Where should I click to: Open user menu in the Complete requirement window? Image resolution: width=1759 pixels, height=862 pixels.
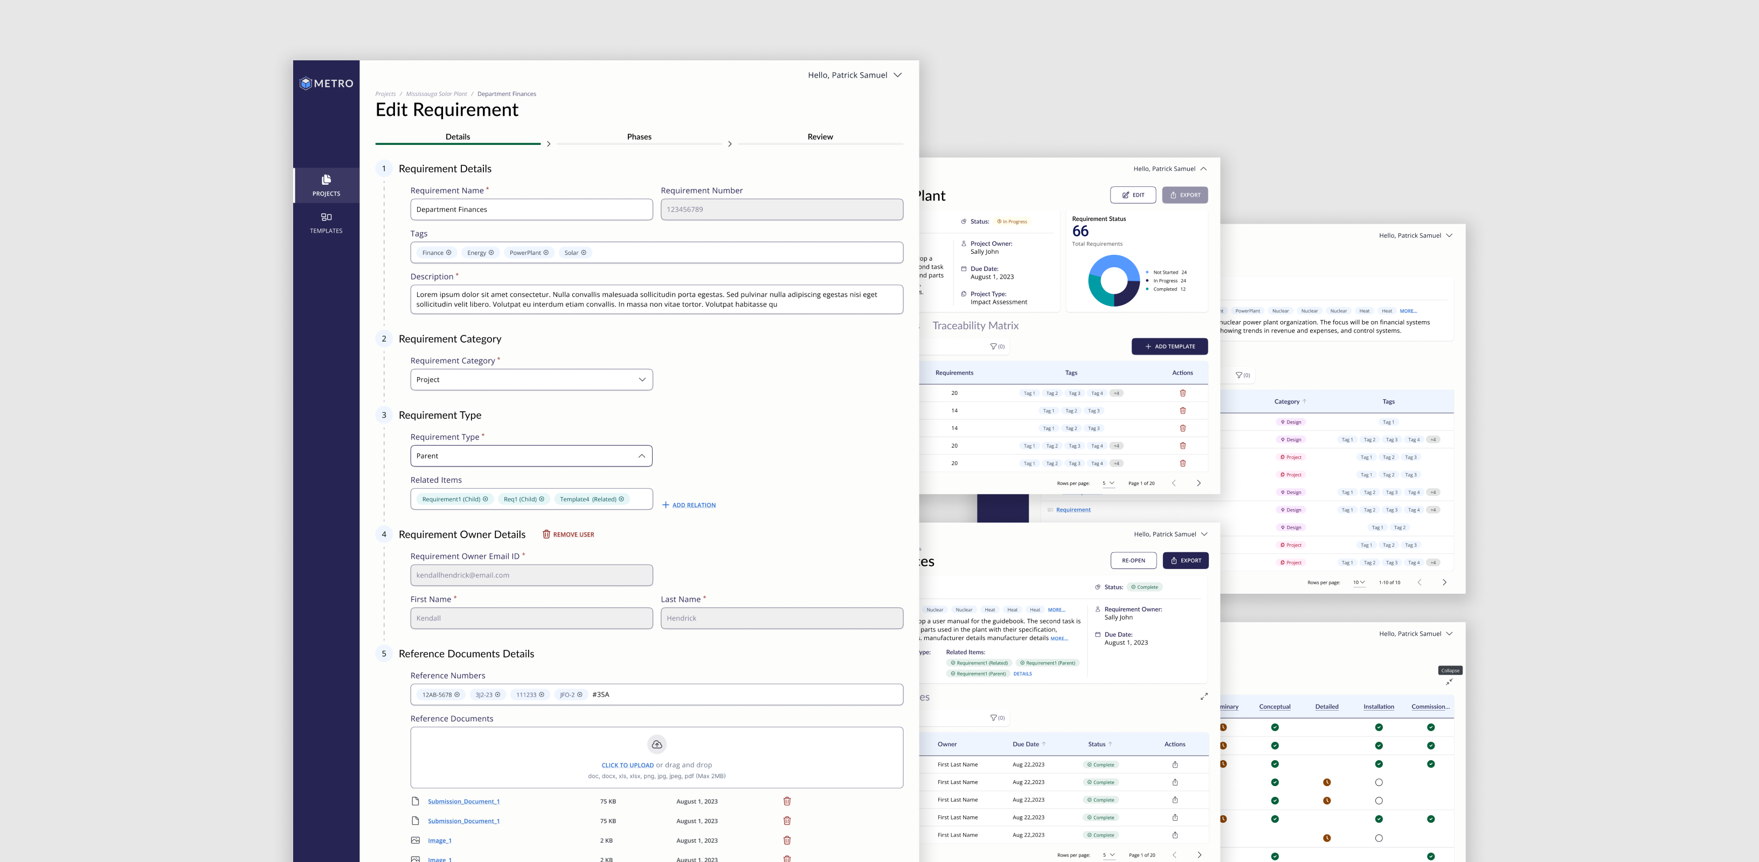click(x=1204, y=534)
